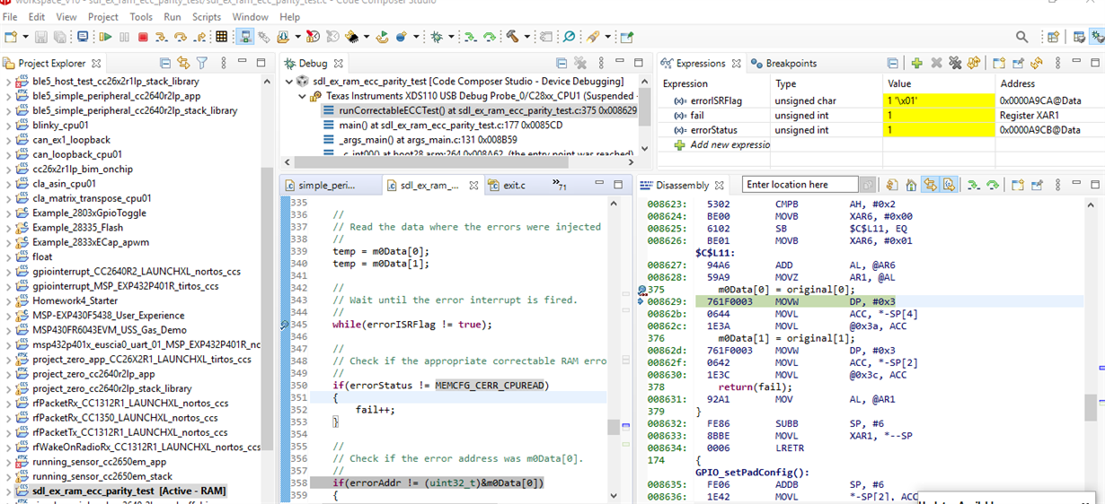Switch to the Breakpoints tab
Screen dimensions: 1105x504
click(x=790, y=64)
